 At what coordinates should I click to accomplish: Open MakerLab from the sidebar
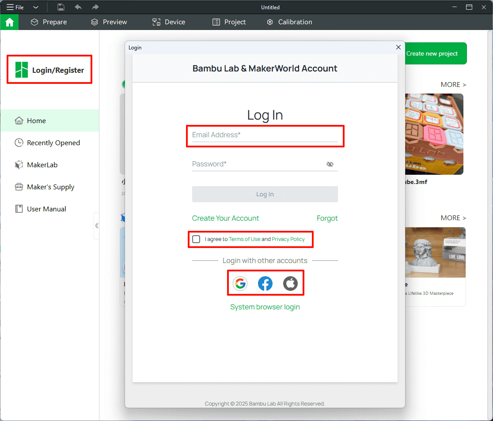(42, 165)
